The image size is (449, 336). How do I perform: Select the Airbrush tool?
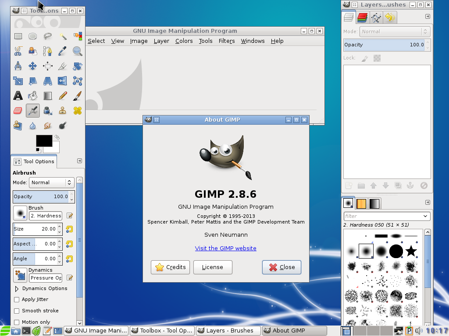point(32,111)
